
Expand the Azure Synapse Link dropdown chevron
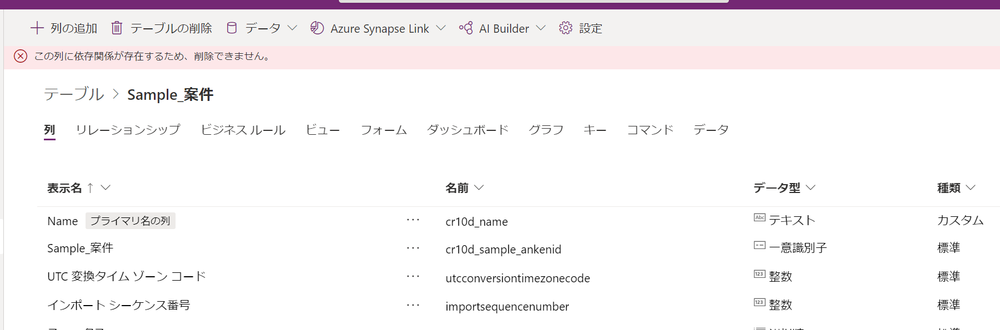pos(441,28)
